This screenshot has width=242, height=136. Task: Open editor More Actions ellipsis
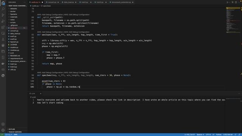coord(239,2)
